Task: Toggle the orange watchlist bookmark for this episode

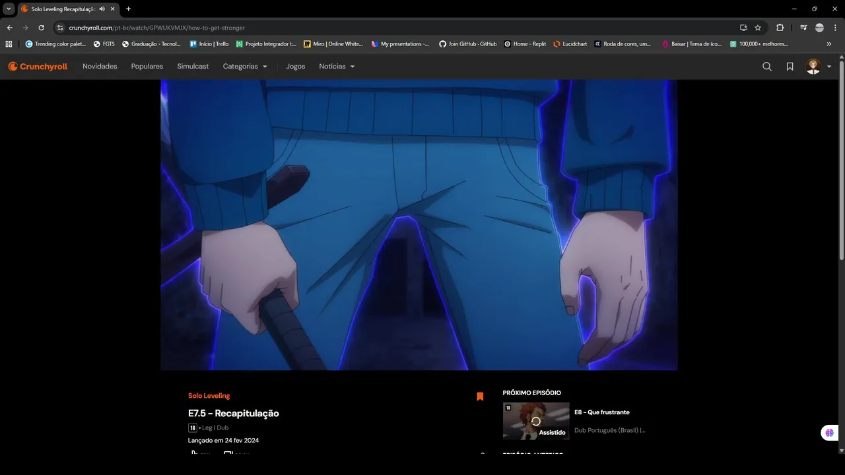Action: pyautogui.click(x=480, y=396)
